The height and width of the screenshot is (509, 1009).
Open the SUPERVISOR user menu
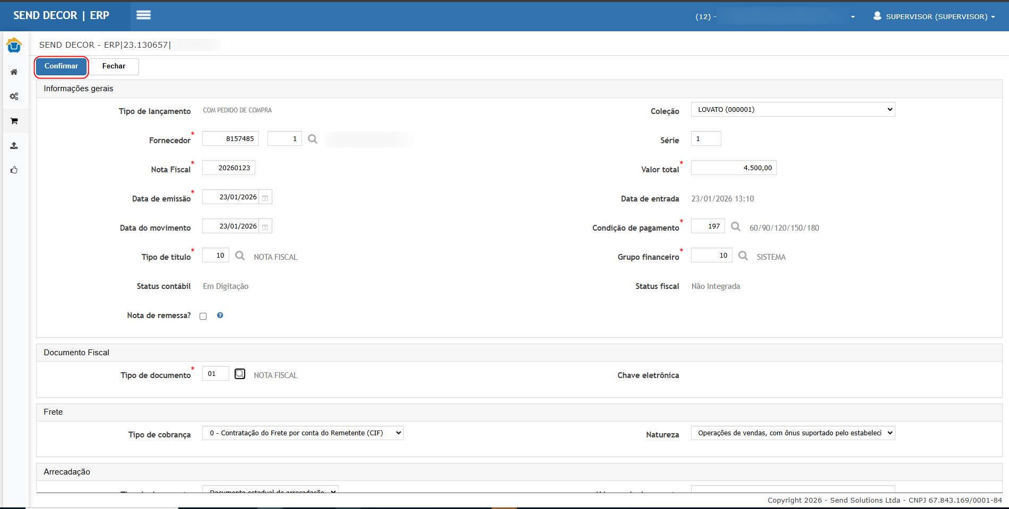click(934, 16)
